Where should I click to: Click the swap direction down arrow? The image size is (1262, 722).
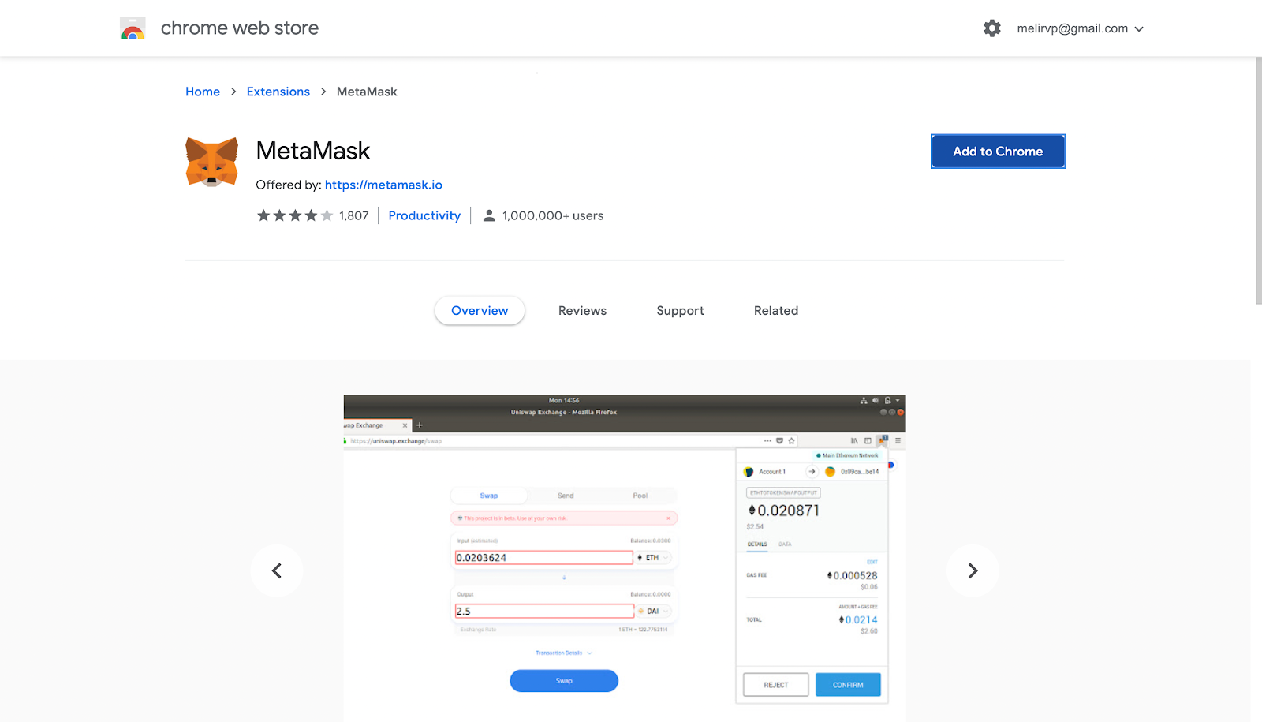pos(564,578)
